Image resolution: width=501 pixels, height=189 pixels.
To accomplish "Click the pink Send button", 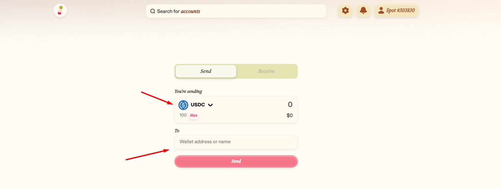I will pos(236,161).
